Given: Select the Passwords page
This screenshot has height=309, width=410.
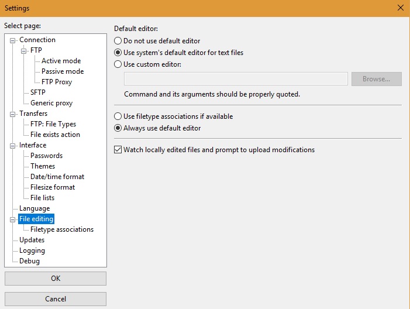Looking at the screenshot, I should [x=47, y=156].
